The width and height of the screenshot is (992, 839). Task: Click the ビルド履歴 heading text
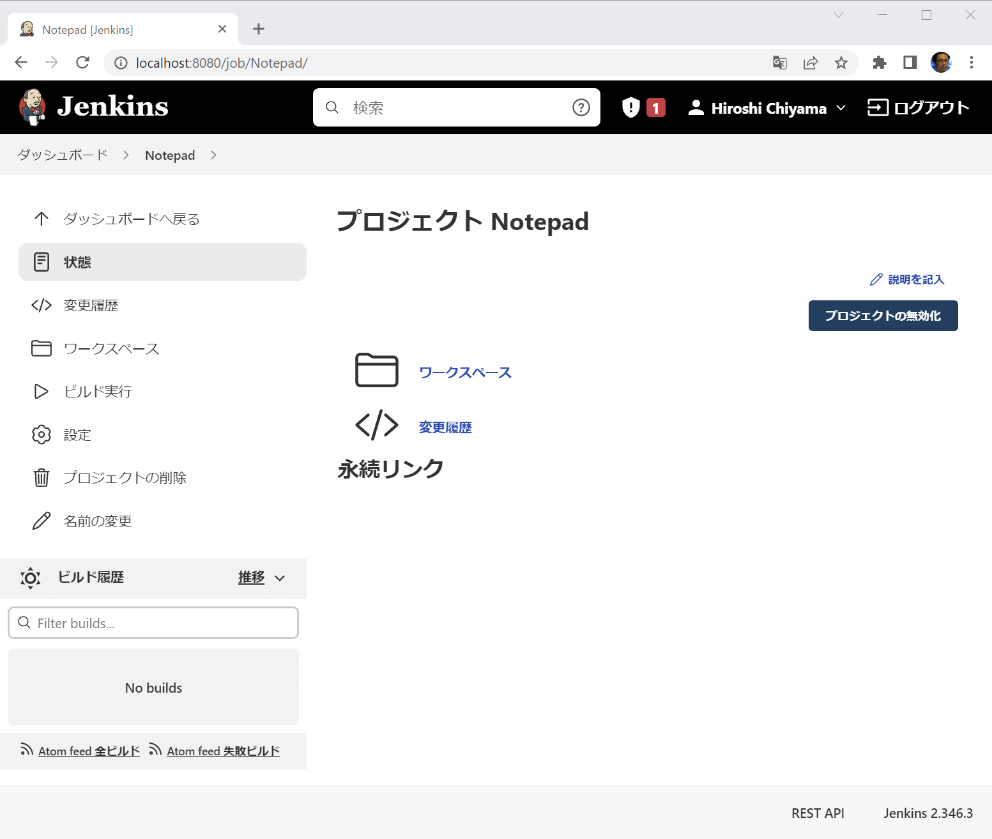tap(91, 578)
